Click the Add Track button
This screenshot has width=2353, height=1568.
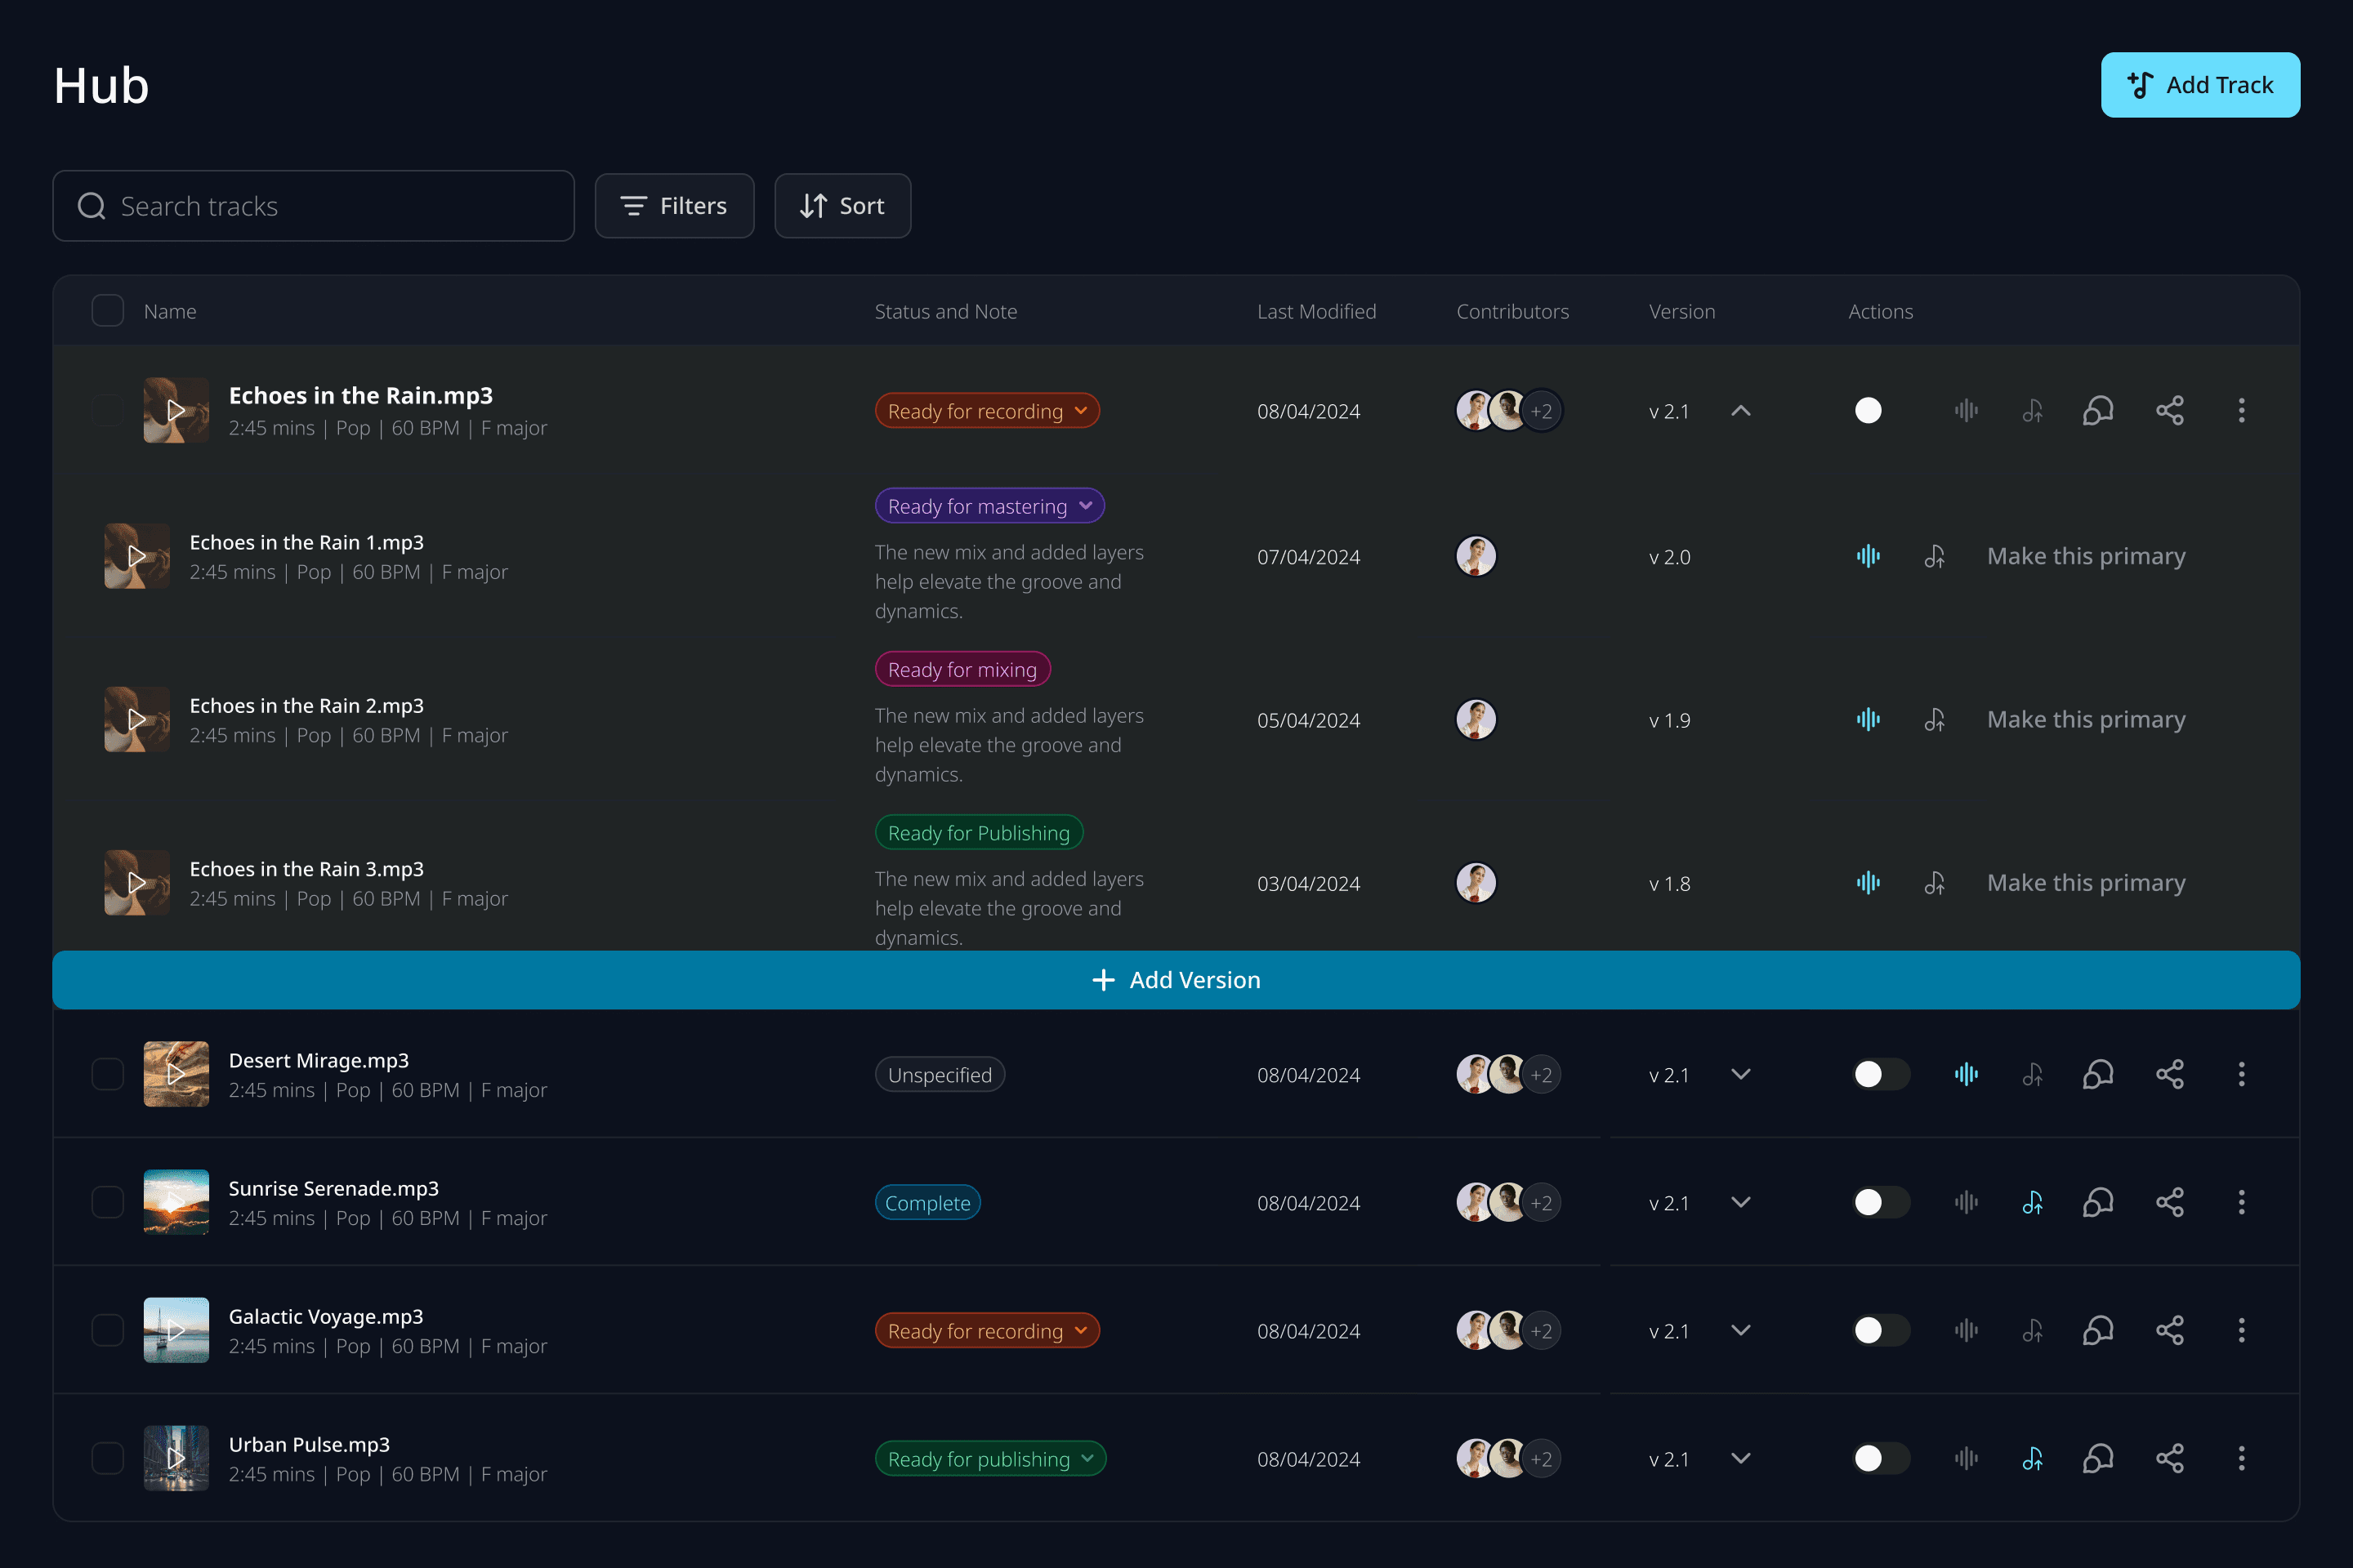click(x=2200, y=85)
